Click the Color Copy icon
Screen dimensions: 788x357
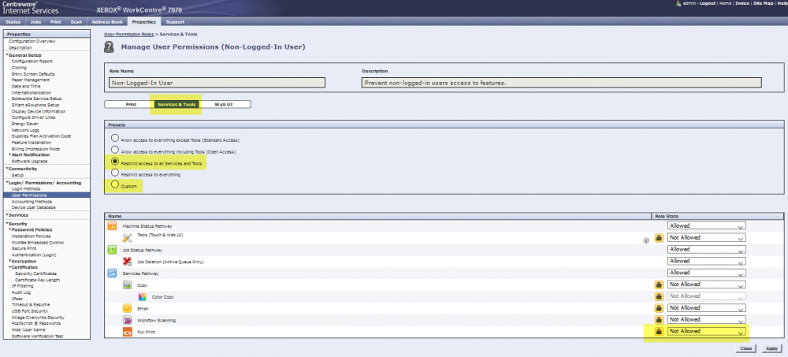(142, 297)
